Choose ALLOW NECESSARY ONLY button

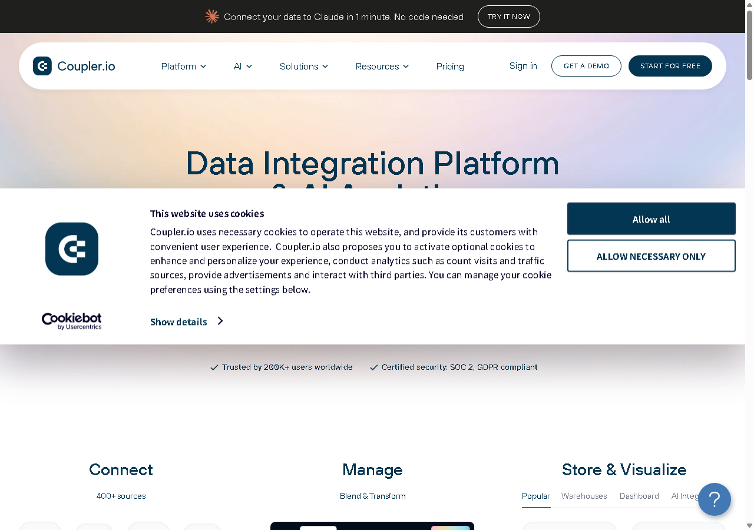pos(652,256)
